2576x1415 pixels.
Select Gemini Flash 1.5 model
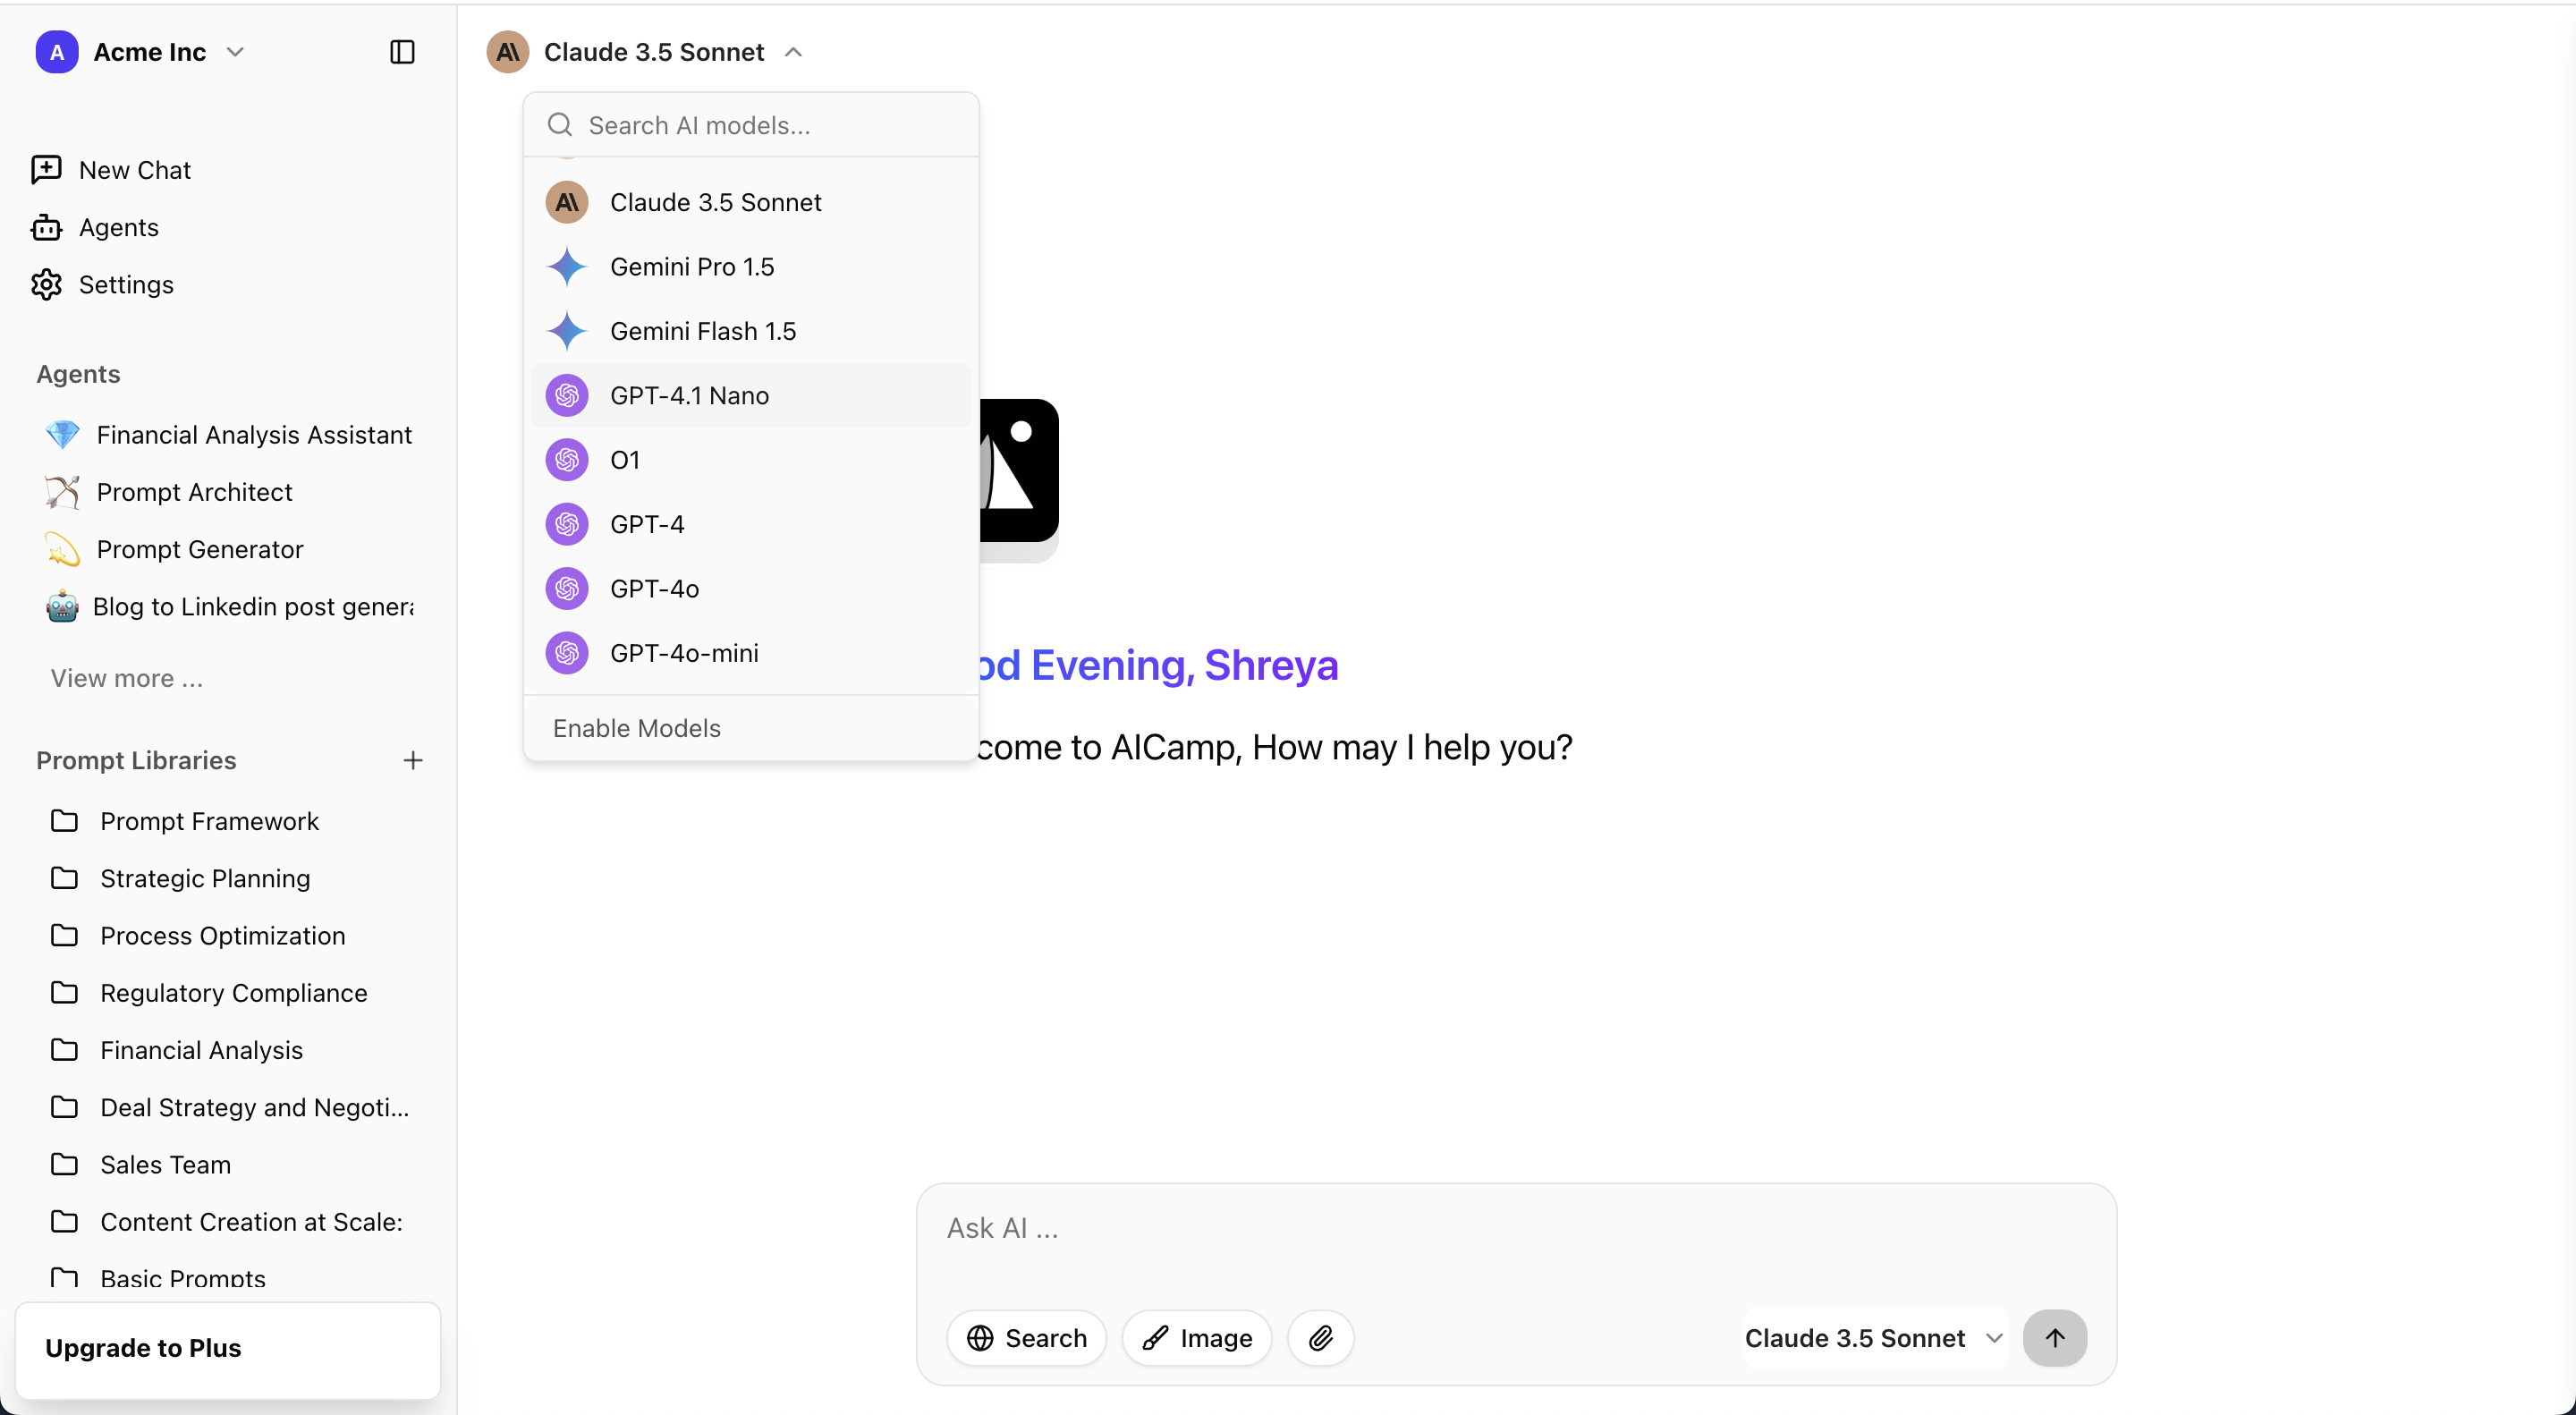[x=751, y=331]
